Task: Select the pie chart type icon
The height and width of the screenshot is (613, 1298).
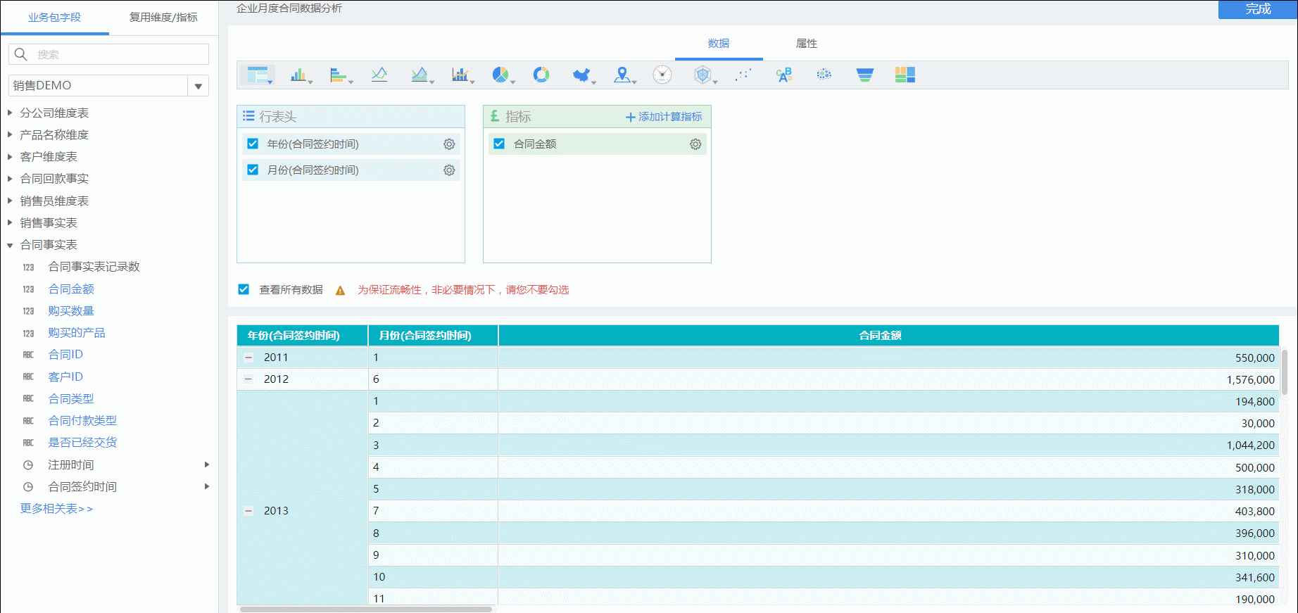Action: [x=500, y=75]
